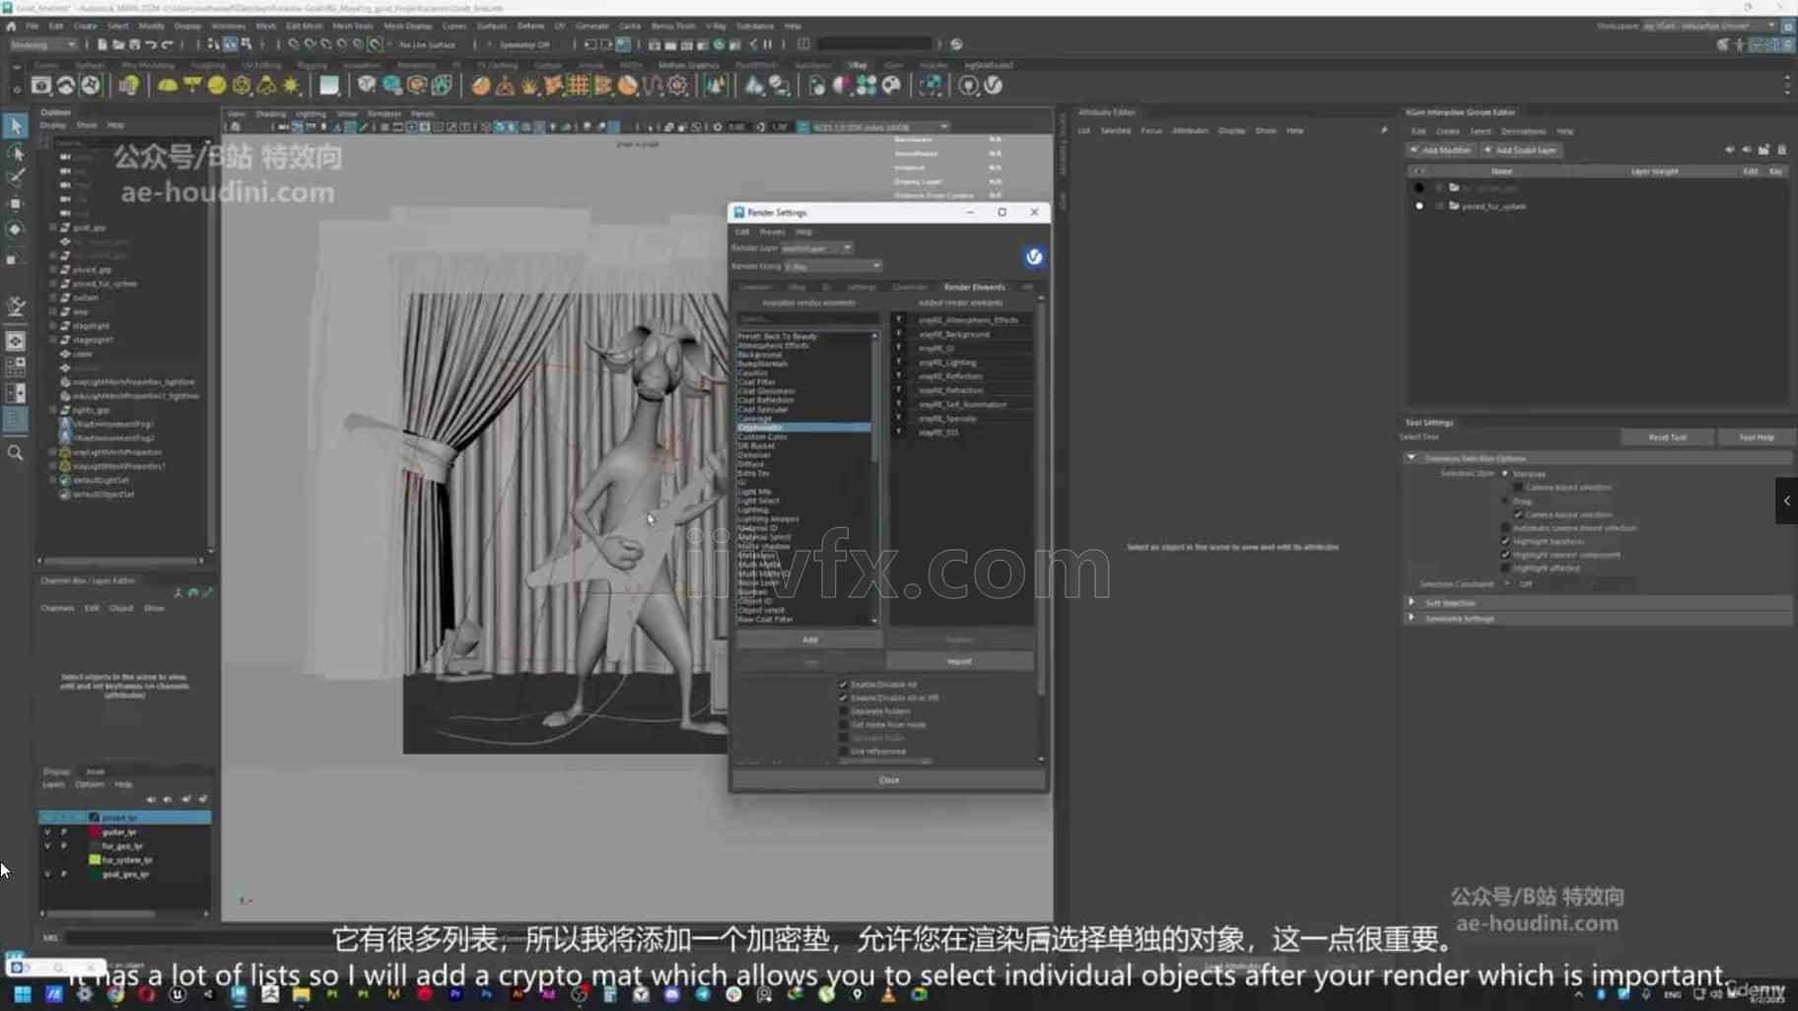Open the Render Using dropdown
This screenshot has width=1798, height=1011.
[833, 266]
